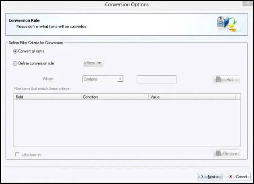The width and height of the screenshot is (254, 184).
Task: Click the Add criteria button
Action: 227,79
